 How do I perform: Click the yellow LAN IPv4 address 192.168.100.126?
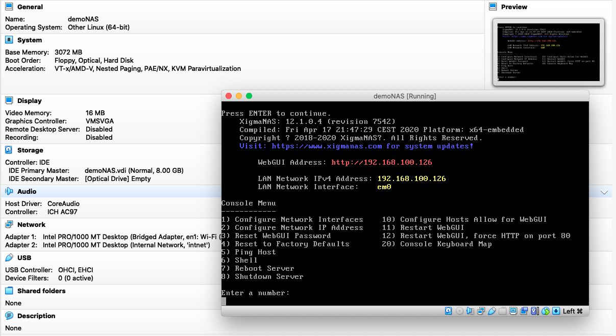411,178
